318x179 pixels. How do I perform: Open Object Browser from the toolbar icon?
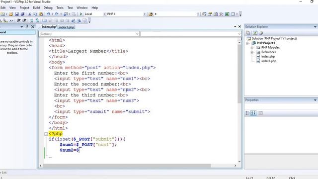216,14
